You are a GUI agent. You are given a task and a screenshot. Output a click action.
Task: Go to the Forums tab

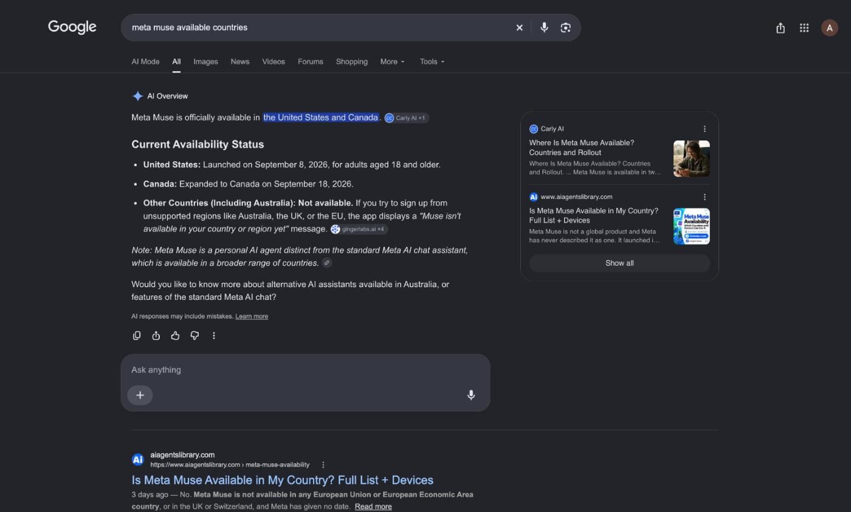point(311,61)
